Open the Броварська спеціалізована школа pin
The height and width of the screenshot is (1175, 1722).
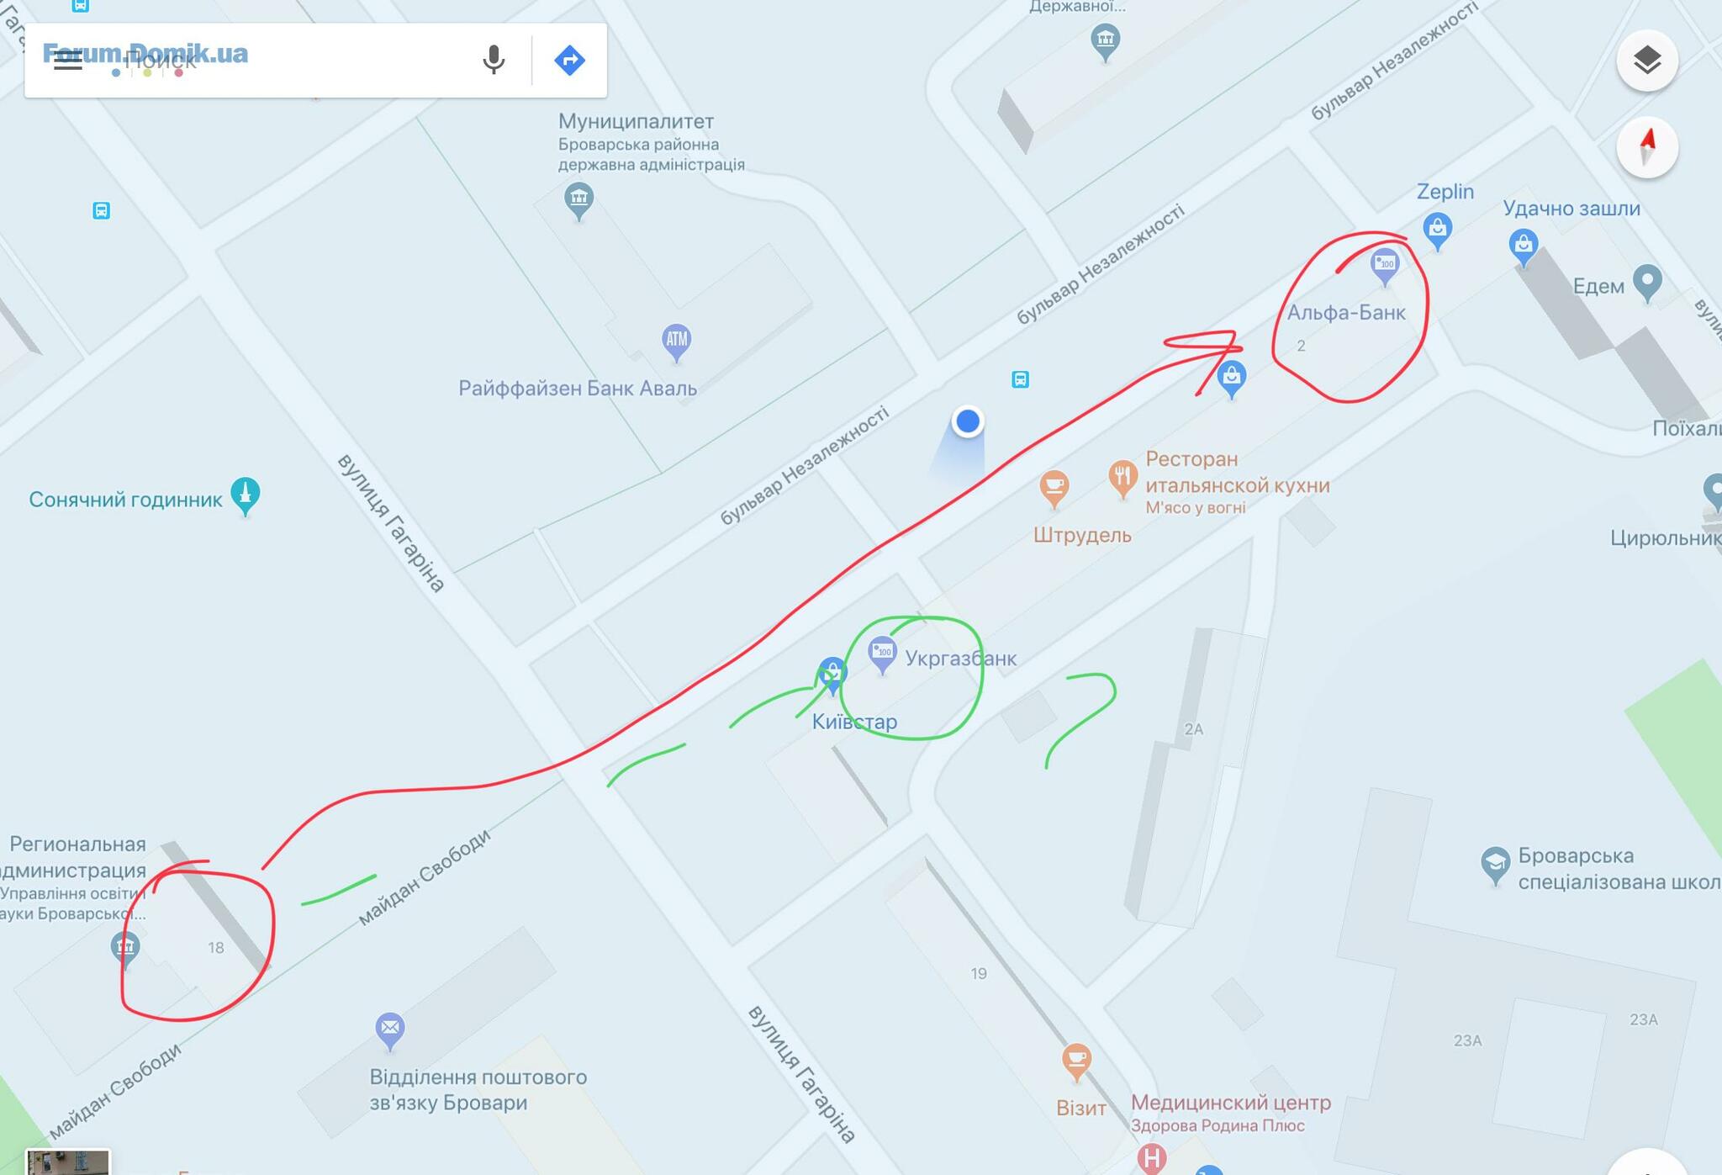coord(1495,865)
